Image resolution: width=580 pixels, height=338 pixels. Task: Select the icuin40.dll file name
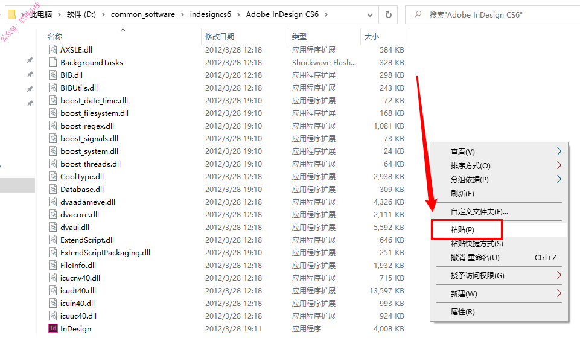[77, 303]
